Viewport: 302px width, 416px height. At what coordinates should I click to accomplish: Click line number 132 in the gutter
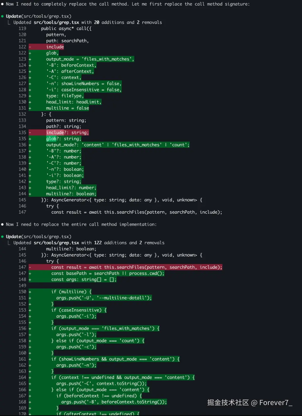tap(22, 114)
